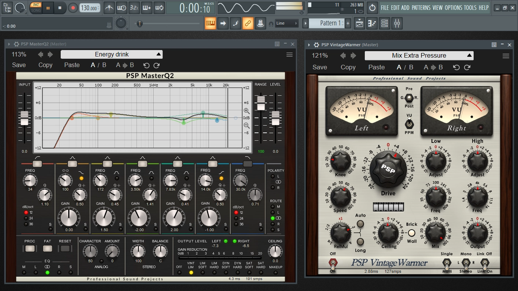The width and height of the screenshot is (518, 291).
Task: Open the mixer window icon
Action: 397,23
